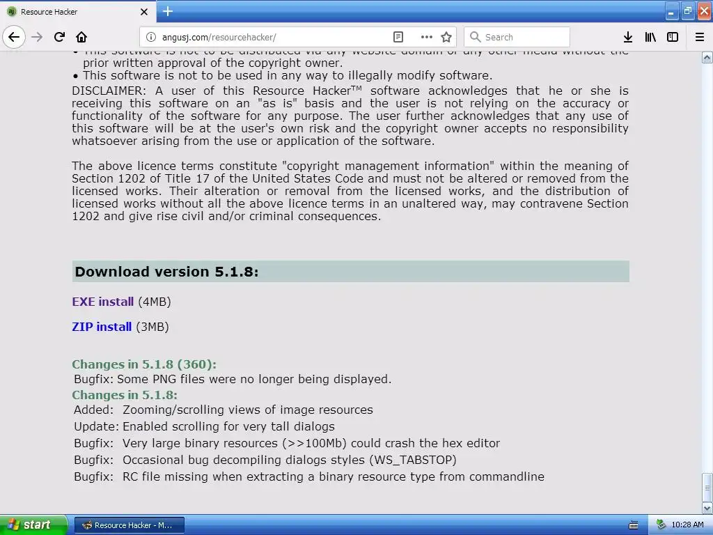Minimize the browser window
This screenshot has width=713, height=535.
coord(672,11)
